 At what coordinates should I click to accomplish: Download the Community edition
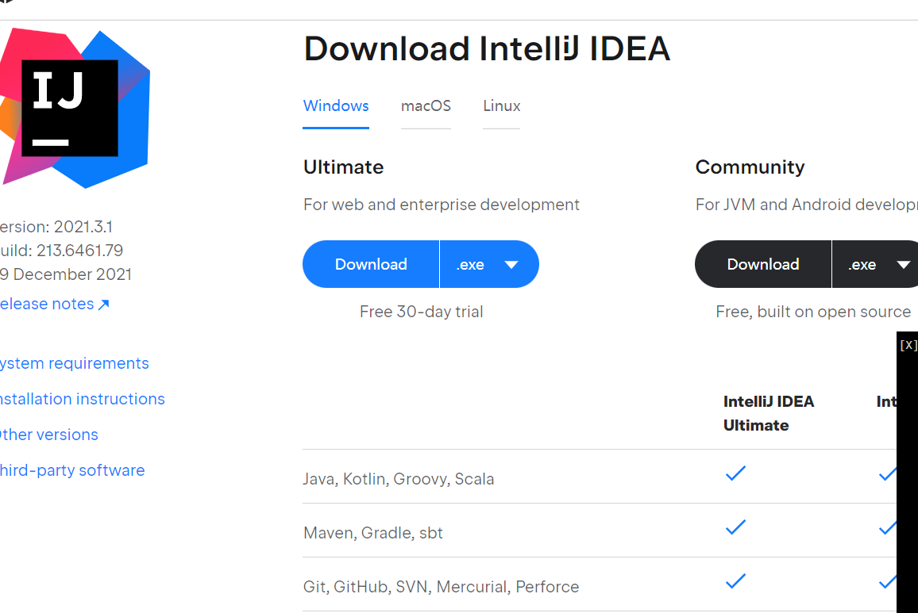[763, 264]
